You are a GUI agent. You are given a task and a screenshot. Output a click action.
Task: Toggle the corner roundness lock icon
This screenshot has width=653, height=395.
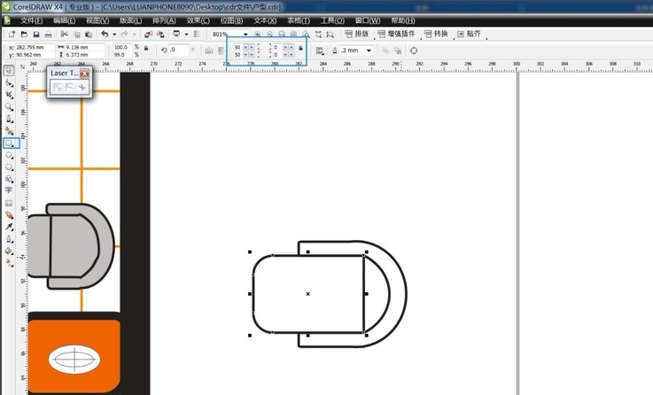(301, 50)
